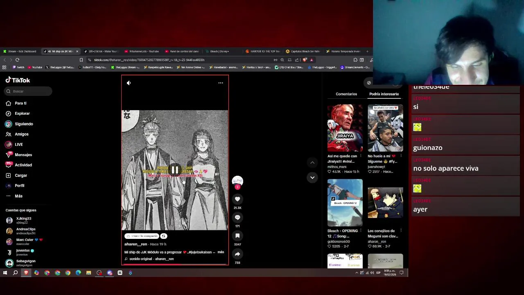Focus the Buscar search field
The height and width of the screenshot is (295, 524).
(28, 91)
